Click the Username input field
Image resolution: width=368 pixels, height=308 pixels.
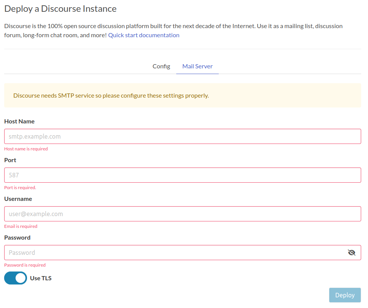coord(182,214)
